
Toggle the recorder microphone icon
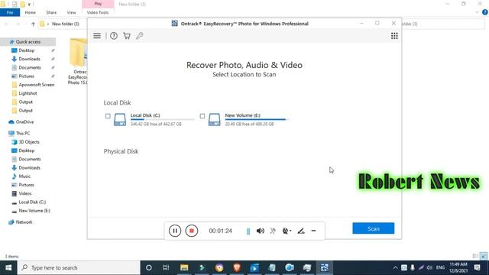point(273,231)
